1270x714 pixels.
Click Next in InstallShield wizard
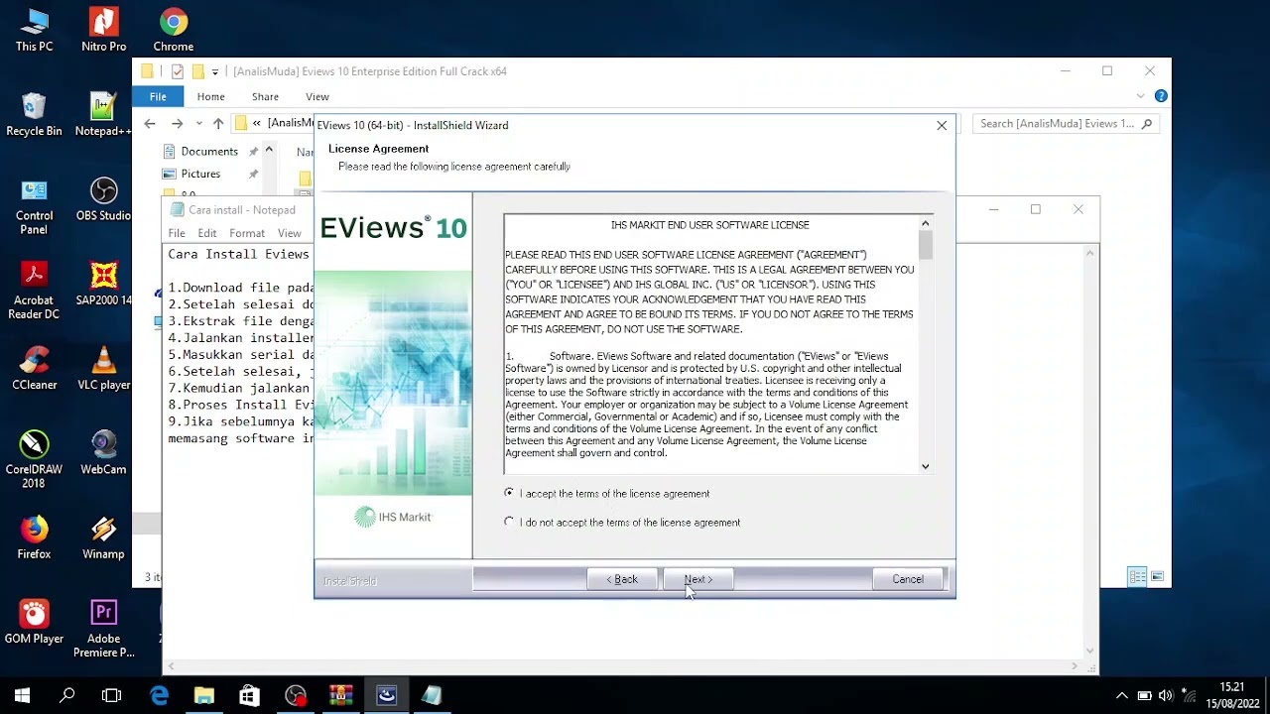tap(698, 579)
